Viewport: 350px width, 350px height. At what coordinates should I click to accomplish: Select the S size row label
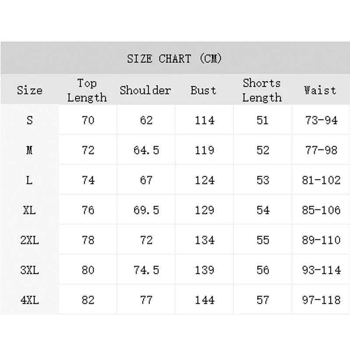pos(30,120)
